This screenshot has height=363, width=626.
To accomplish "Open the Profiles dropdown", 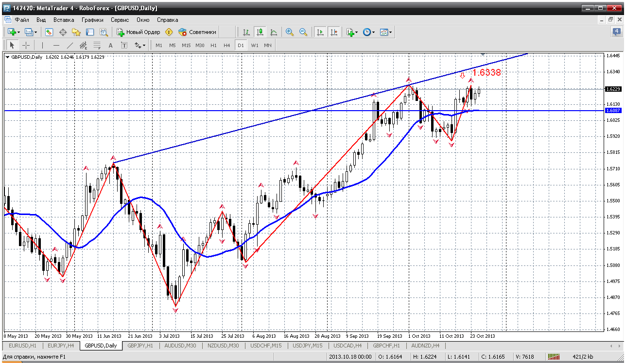I will tap(31, 32).
